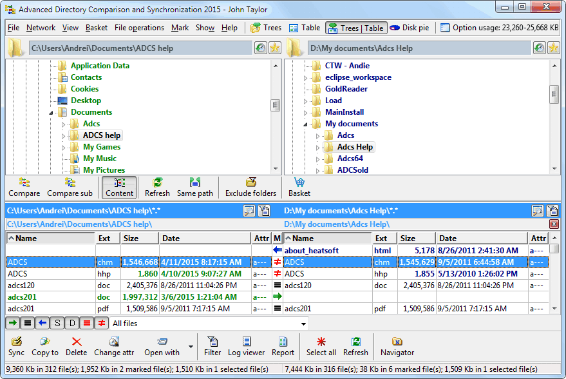Screen dimensions: 566x379
Task: Toggle green right-arrow filter button
Action: pos(13,323)
